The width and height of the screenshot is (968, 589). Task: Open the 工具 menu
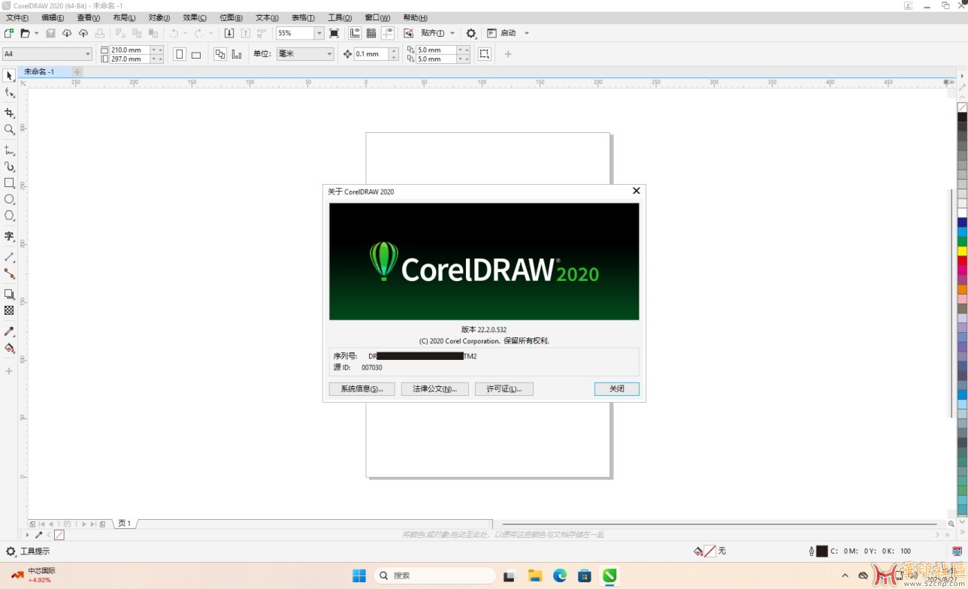(340, 17)
